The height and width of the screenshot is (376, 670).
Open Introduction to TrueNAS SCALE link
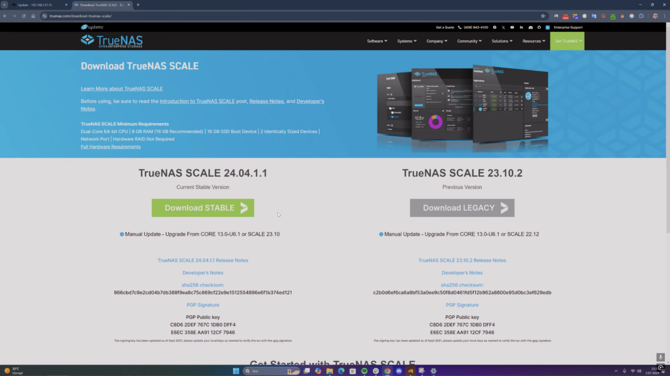point(198,101)
